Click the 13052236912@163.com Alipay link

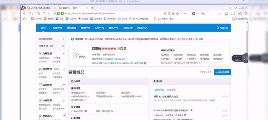114,59
